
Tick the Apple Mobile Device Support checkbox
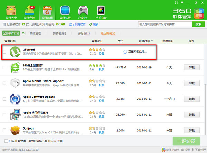point(4,83)
